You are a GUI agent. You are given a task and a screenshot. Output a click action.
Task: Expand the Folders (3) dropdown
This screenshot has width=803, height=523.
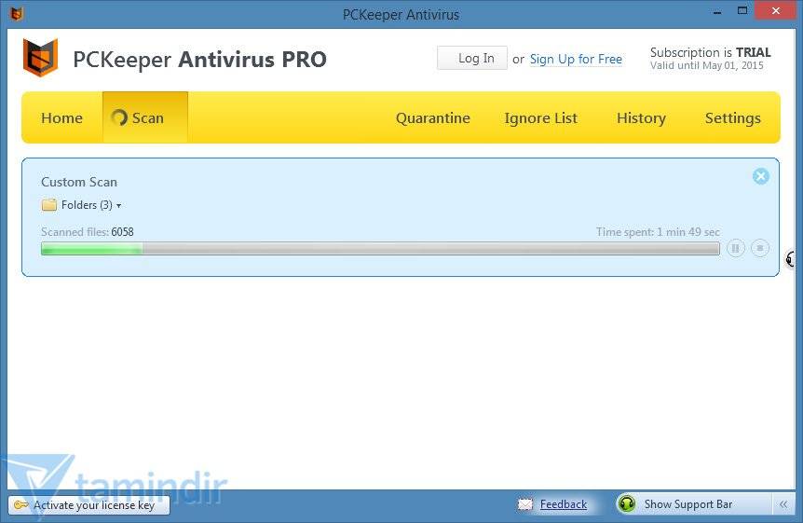(82, 205)
